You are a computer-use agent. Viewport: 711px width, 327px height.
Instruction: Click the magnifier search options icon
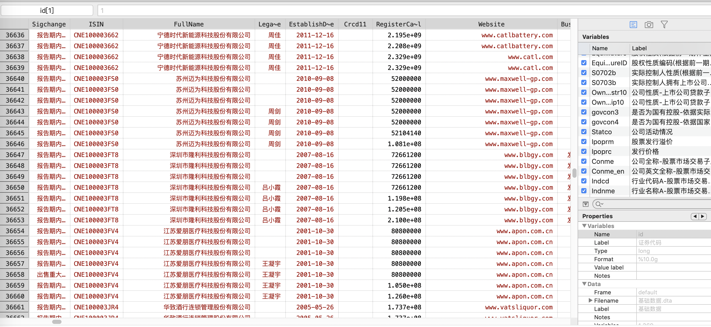click(x=599, y=204)
